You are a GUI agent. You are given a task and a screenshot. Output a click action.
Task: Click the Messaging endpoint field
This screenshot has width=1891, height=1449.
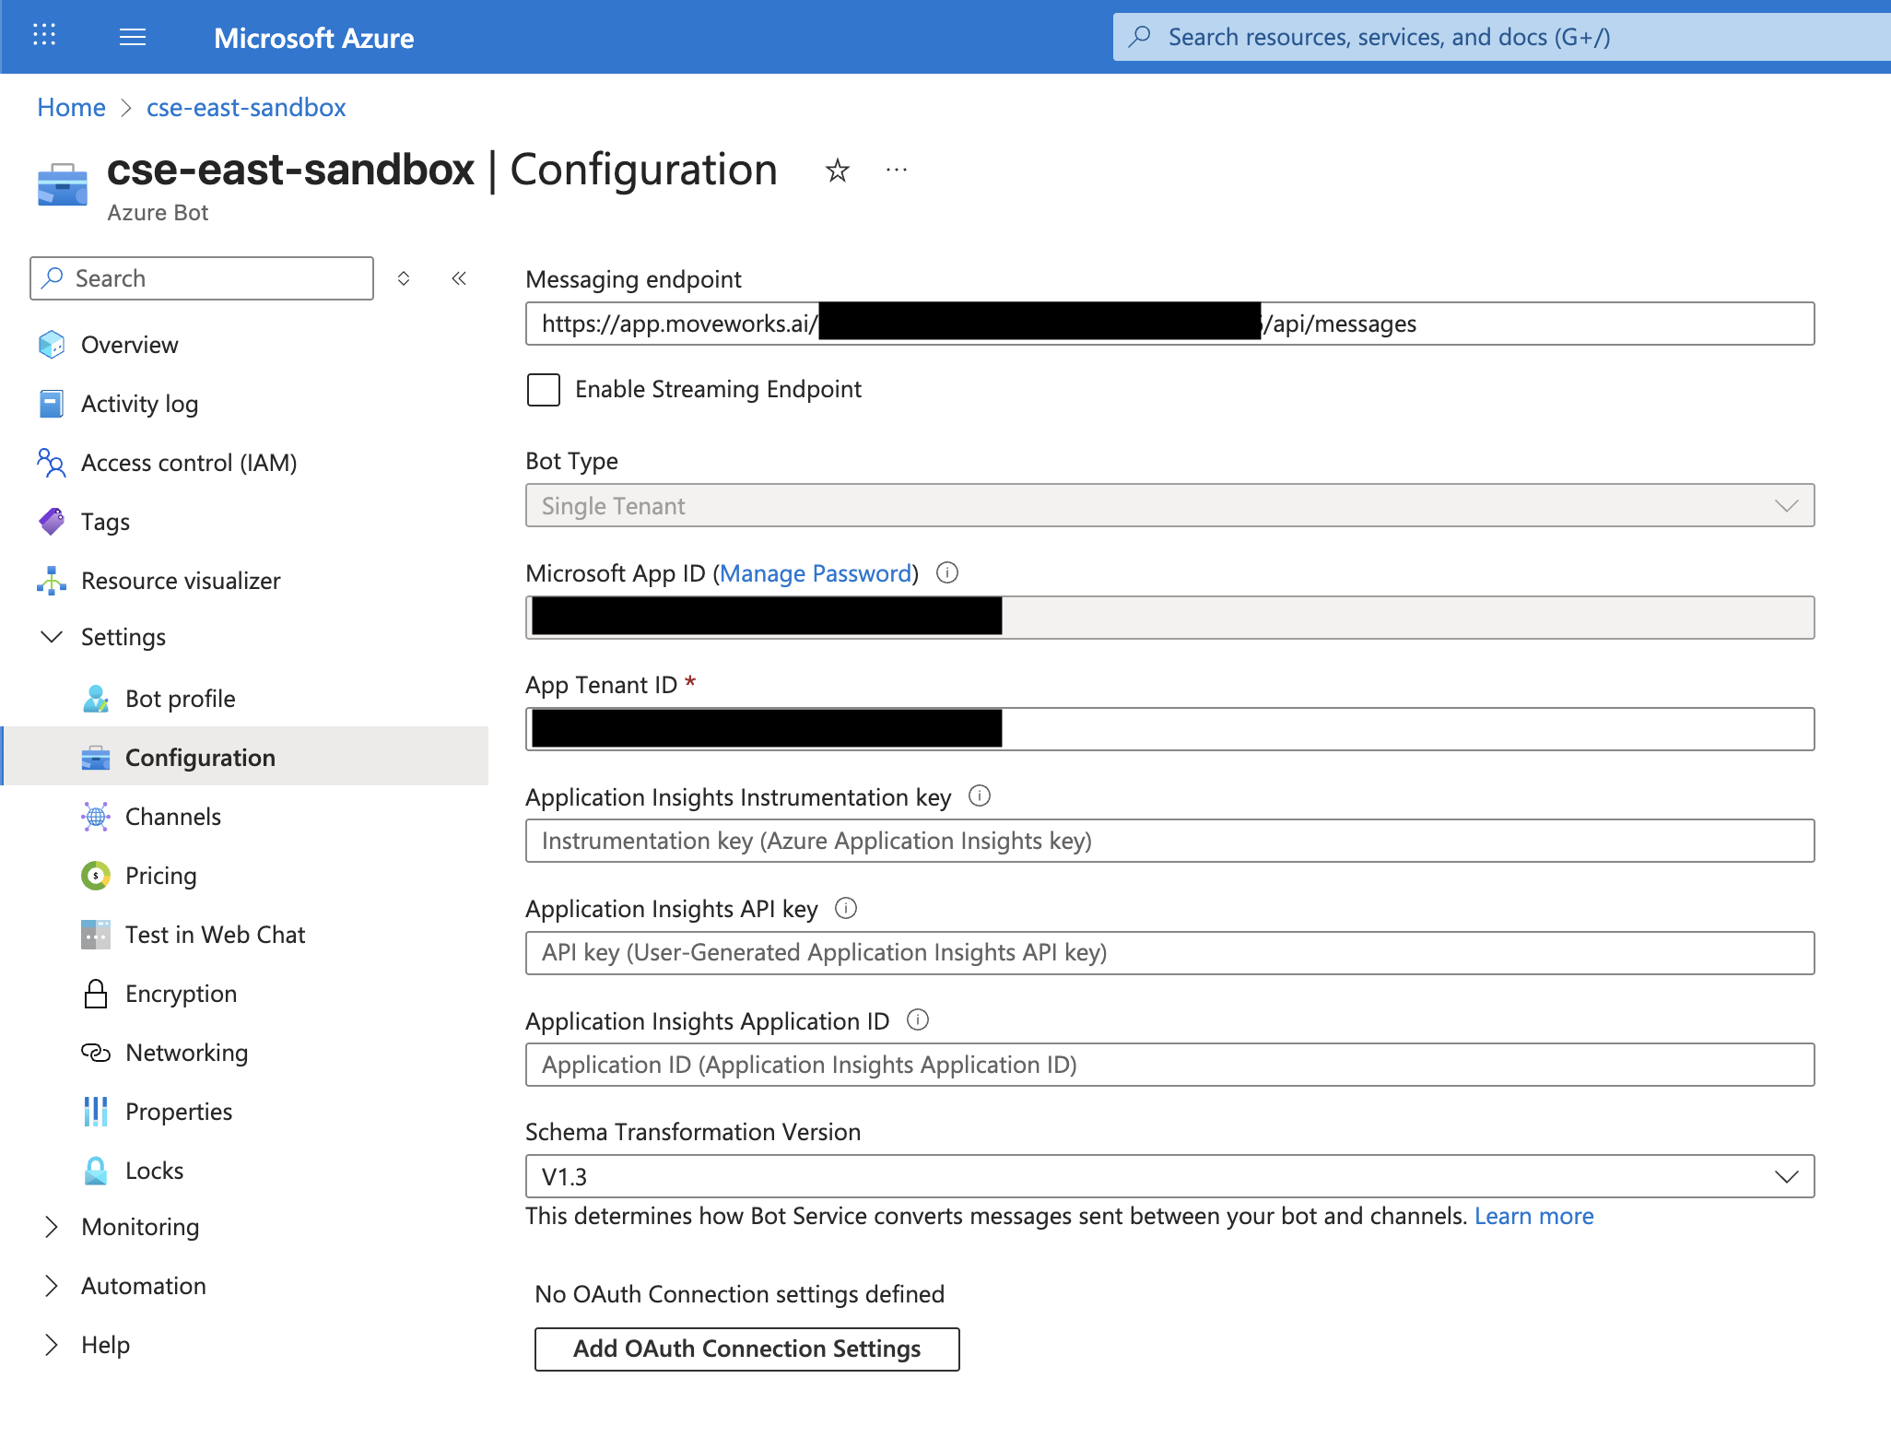[x=1169, y=324]
